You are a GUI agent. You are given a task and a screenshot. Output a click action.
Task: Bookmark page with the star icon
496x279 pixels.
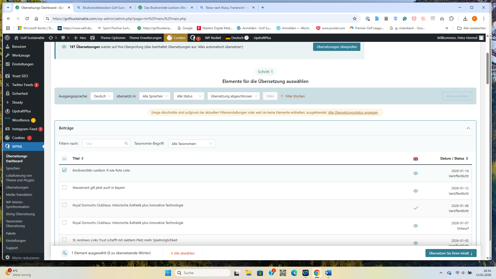tap(354, 19)
